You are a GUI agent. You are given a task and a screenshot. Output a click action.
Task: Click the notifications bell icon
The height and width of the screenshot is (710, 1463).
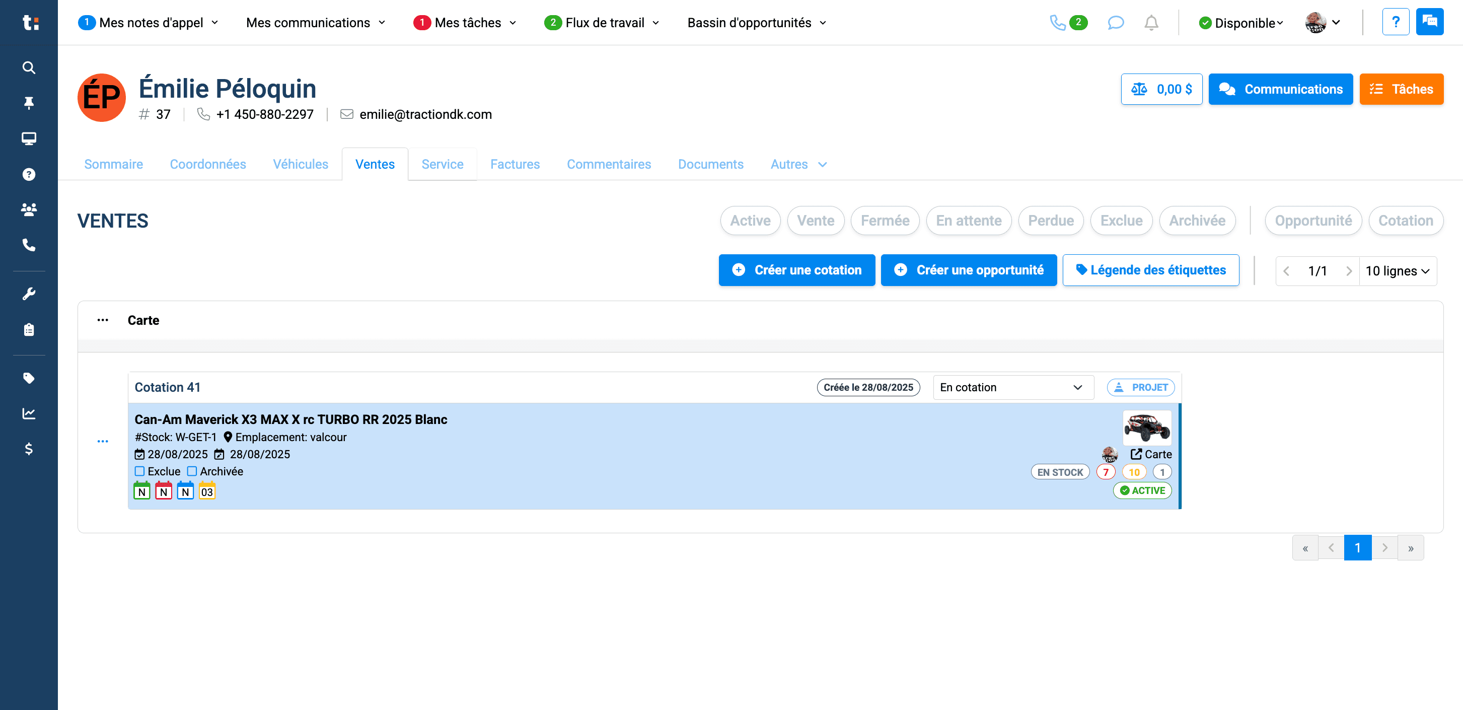tap(1151, 23)
